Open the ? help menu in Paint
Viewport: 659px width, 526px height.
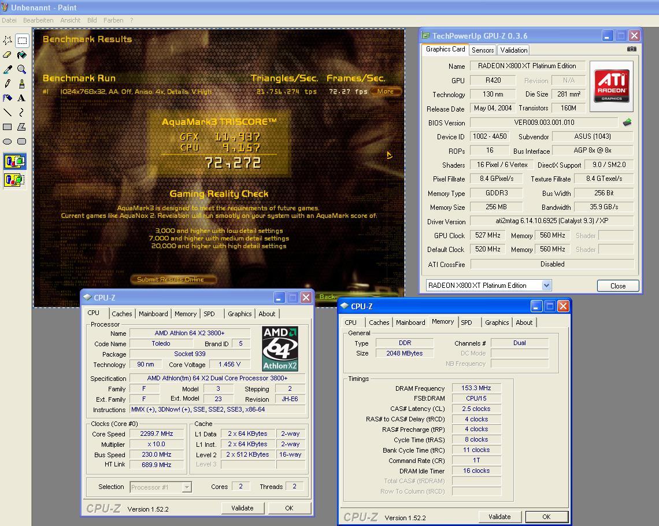132,20
